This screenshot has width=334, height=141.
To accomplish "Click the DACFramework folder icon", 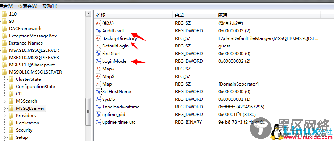I will 4,29.
